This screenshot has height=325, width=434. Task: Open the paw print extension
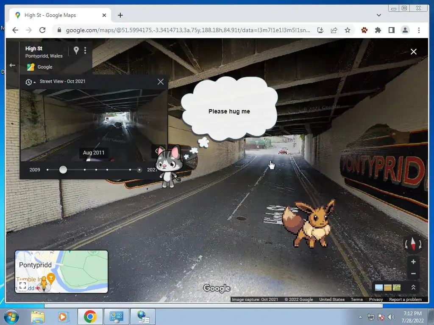(364, 30)
